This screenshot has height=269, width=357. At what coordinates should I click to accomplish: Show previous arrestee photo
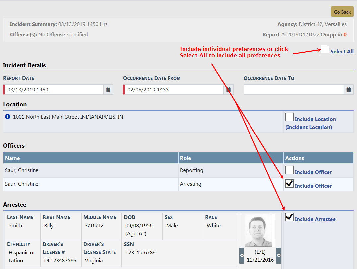coord(242,255)
